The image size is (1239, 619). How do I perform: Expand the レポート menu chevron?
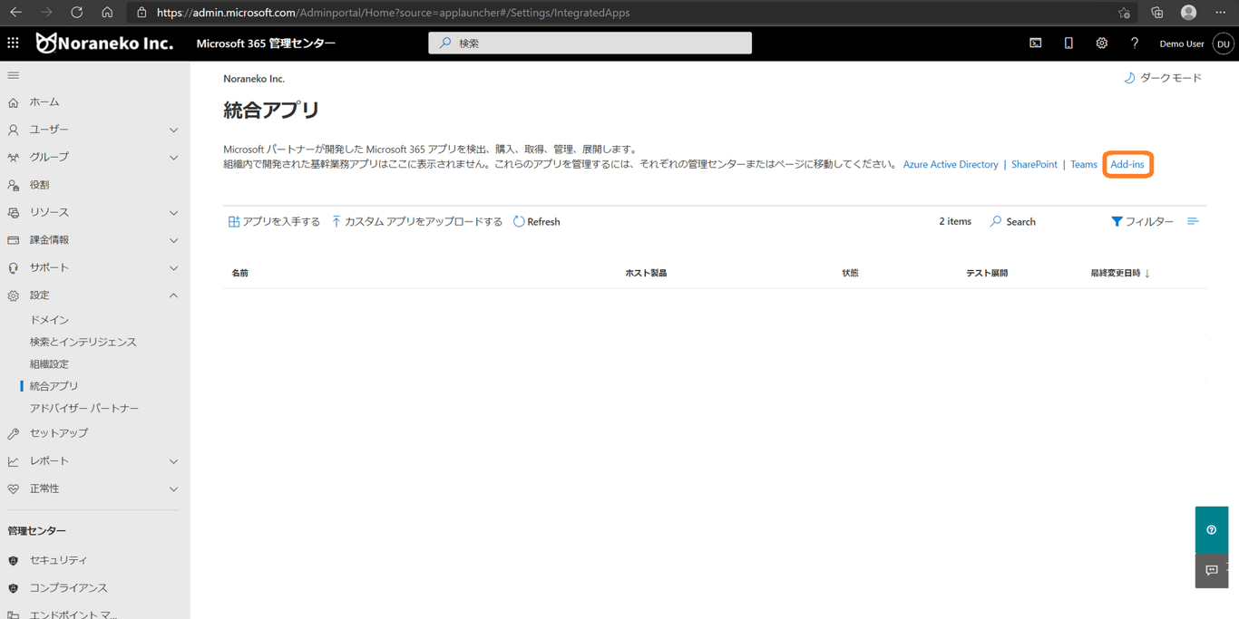173,461
